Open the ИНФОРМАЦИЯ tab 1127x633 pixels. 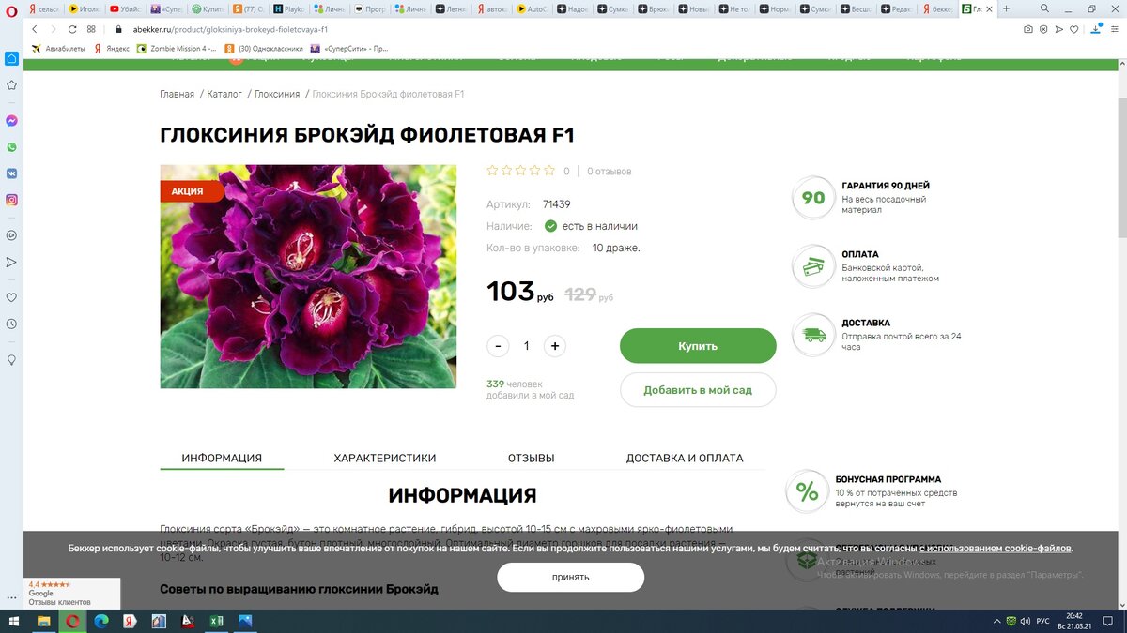pos(222,459)
